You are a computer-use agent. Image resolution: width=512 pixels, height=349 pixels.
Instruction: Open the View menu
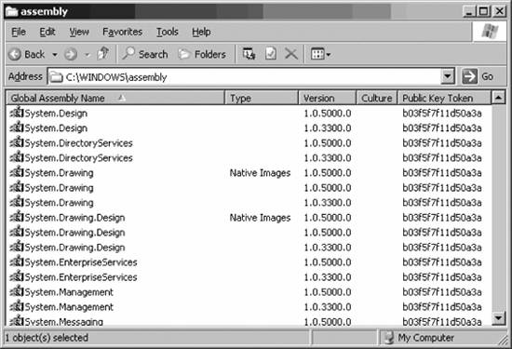(x=79, y=32)
